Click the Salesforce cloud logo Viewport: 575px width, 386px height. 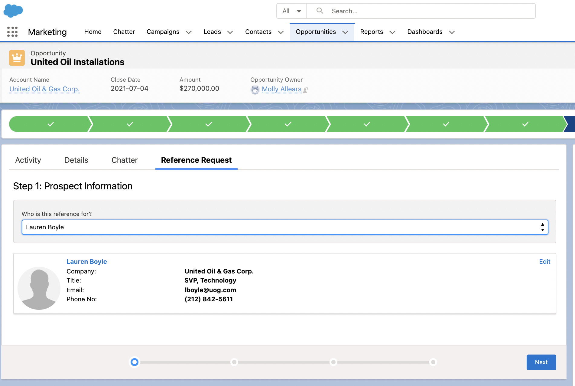tap(13, 11)
